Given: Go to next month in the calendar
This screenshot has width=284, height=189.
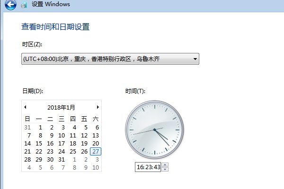Looking at the screenshot, I should [98, 107].
